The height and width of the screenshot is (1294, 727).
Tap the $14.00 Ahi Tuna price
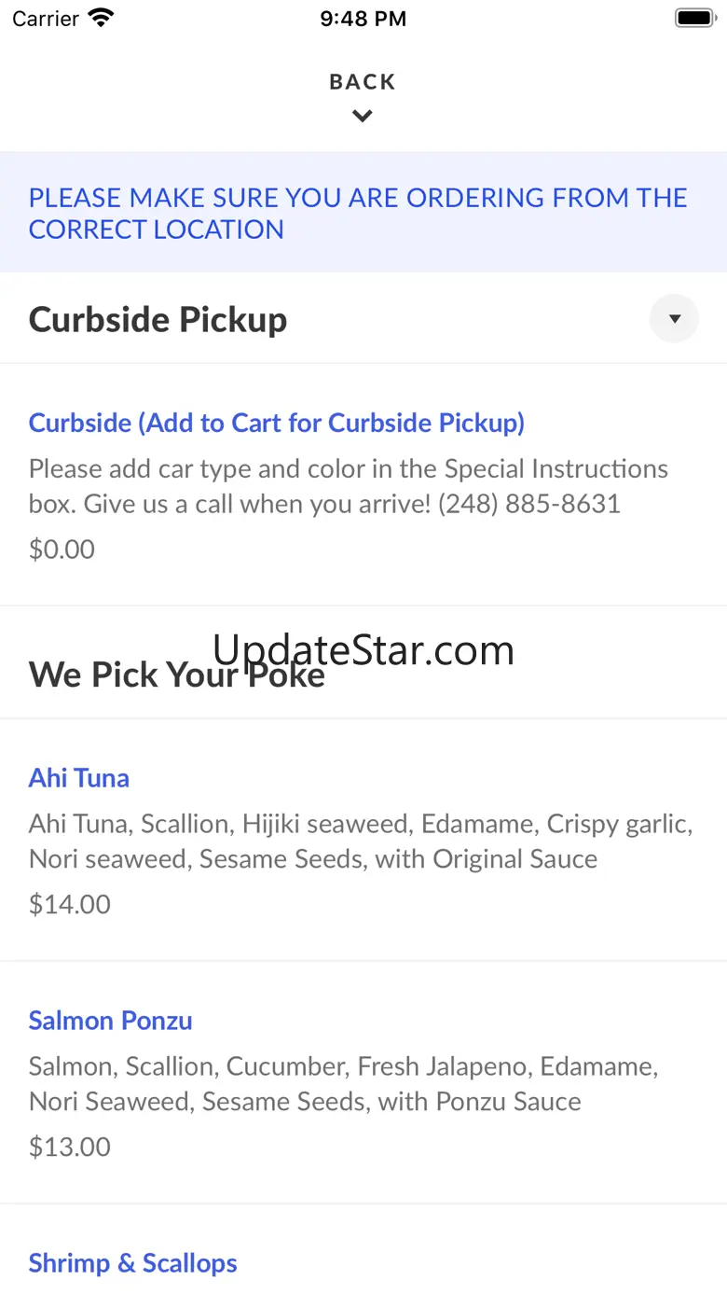click(70, 904)
